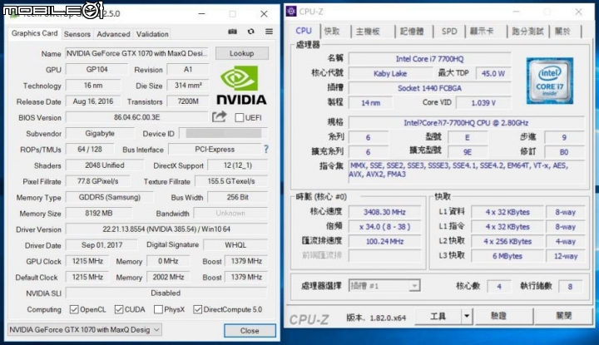The image size is (599, 345).
Task: Enable the PhysX checkbox
Action: [158, 309]
